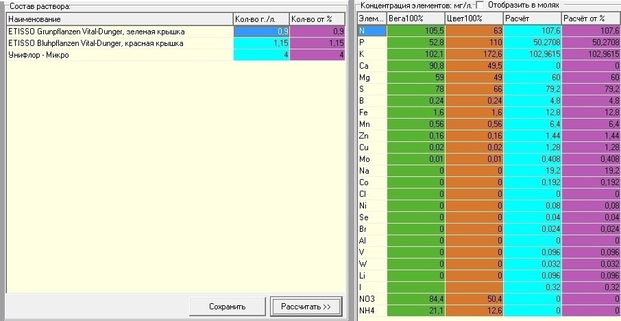Select the NH4 element row label
621x321 pixels.
click(372, 311)
